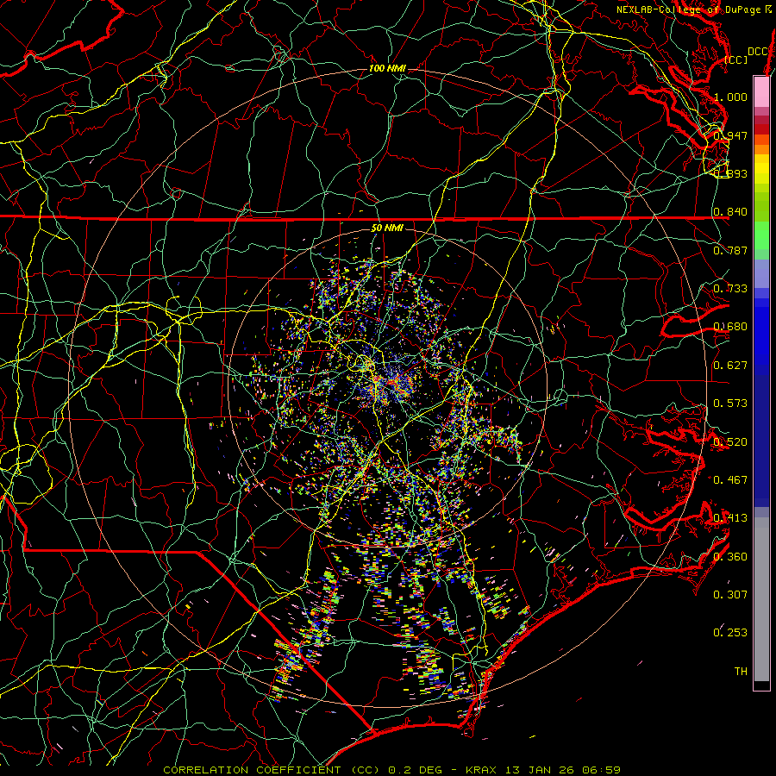Pick the pink swatch at top of color bar
Image resolution: width=776 pixels, height=776 pixels.
pyautogui.click(x=761, y=91)
